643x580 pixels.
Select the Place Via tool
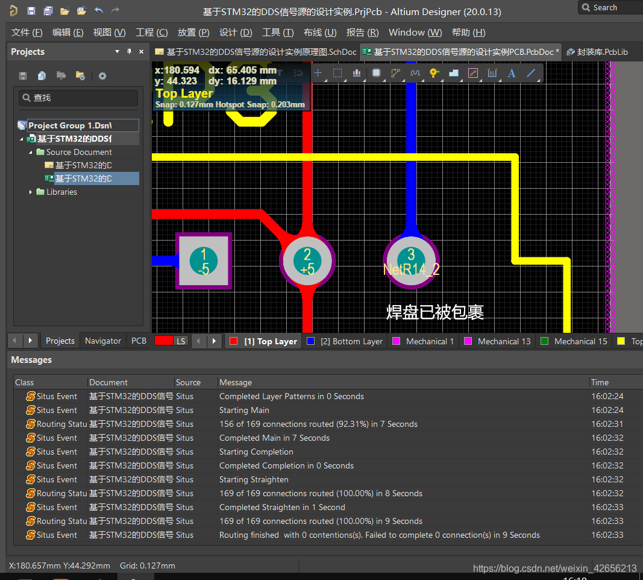[x=434, y=74]
